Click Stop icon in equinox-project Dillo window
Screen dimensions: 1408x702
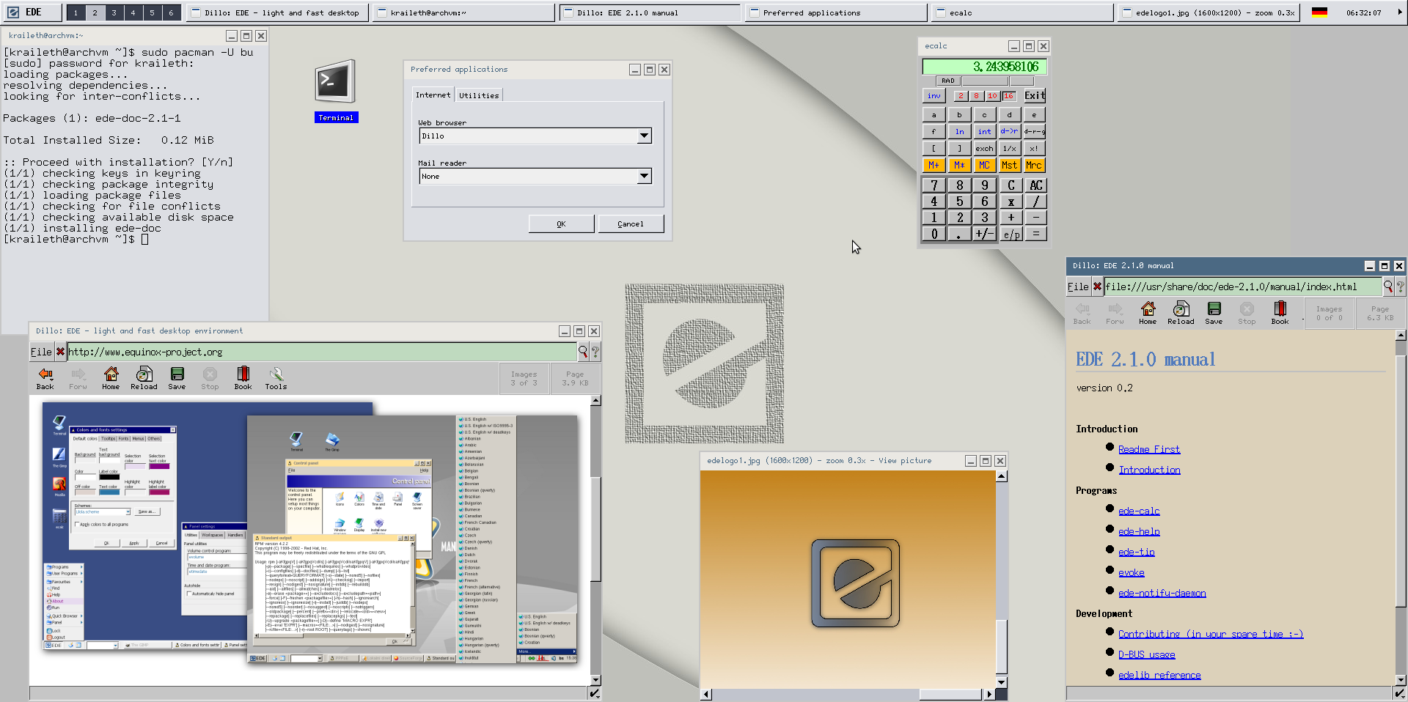pyautogui.click(x=210, y=379)
